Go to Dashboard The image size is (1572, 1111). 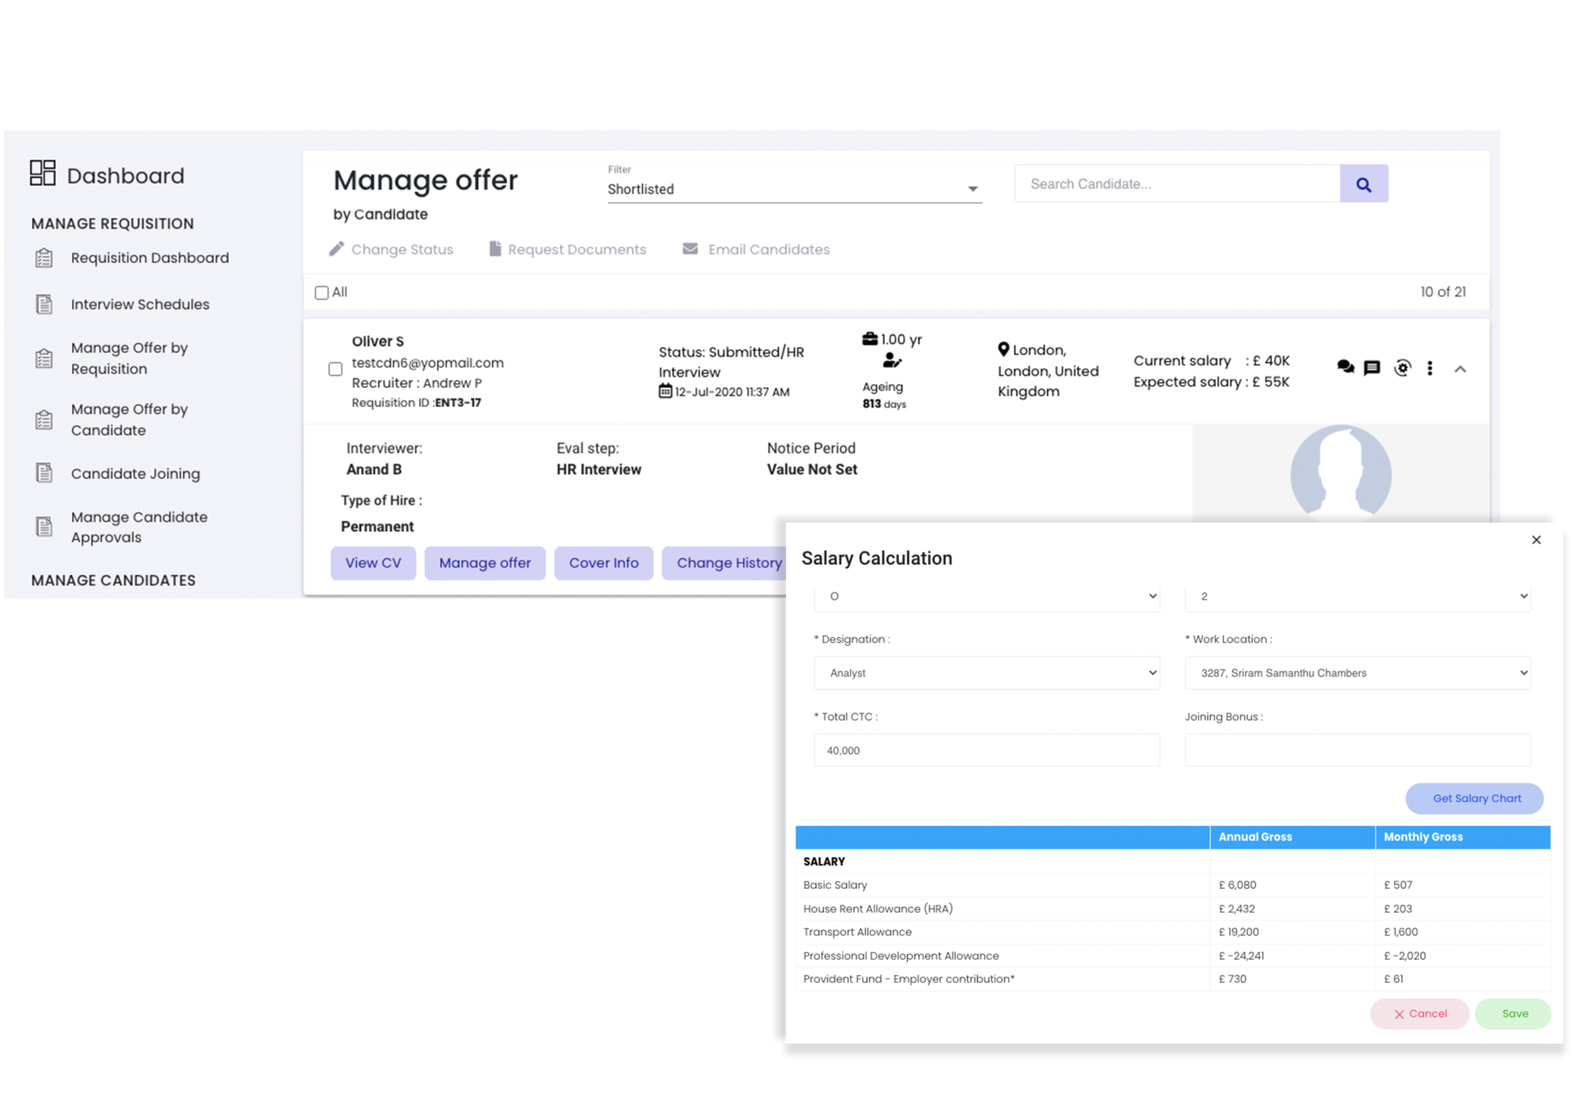click(126, 176)
